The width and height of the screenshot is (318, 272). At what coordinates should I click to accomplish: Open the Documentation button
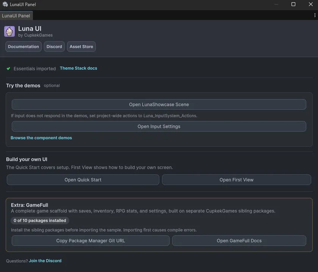(23, 47)
